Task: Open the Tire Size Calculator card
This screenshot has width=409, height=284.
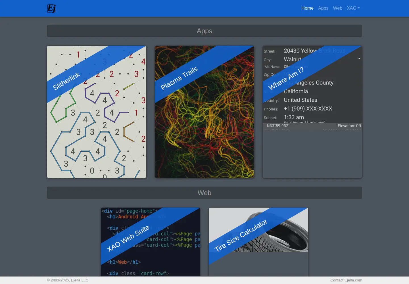Action: pos(258,242)
